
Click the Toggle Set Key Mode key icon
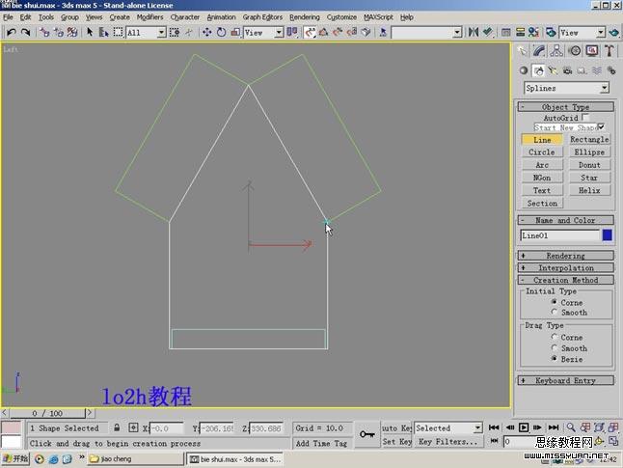coord(366,434)
